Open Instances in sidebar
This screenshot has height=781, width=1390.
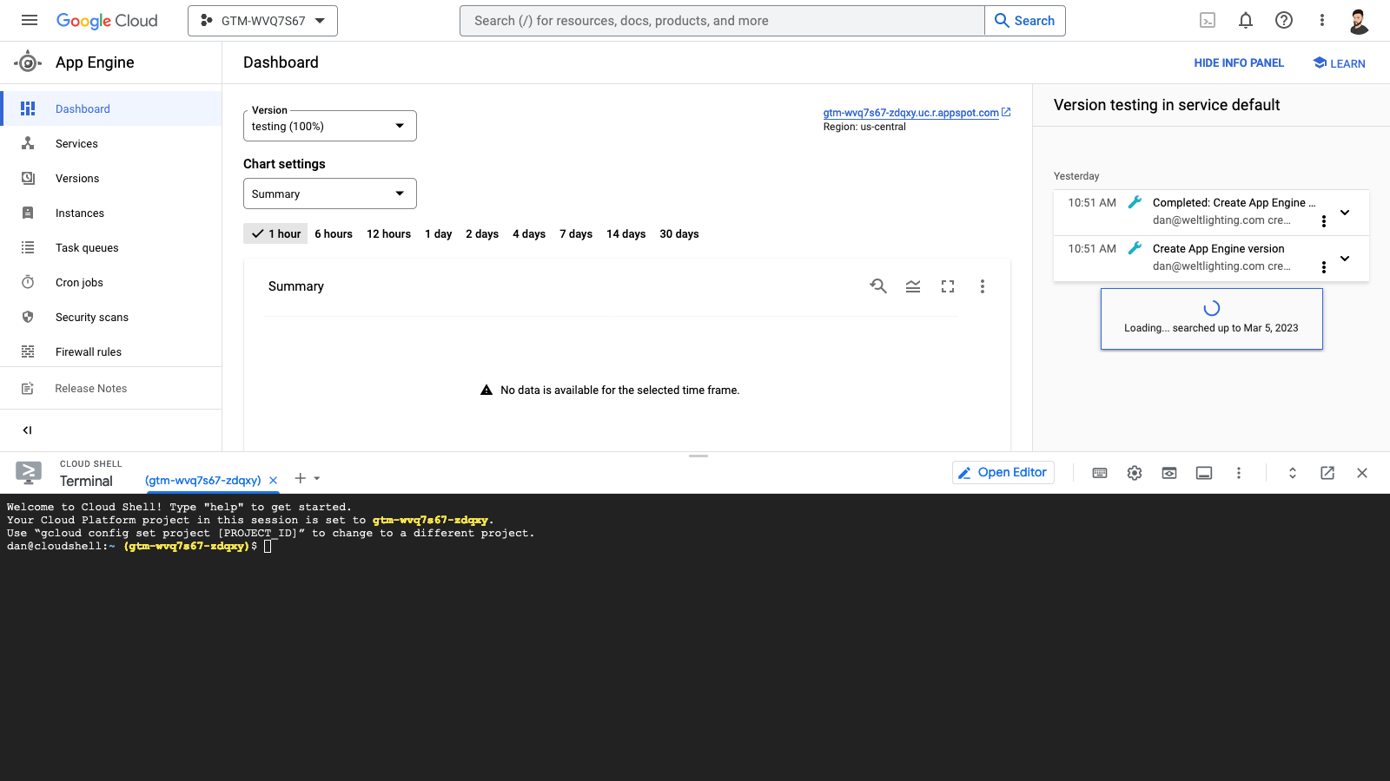[111, 213]
